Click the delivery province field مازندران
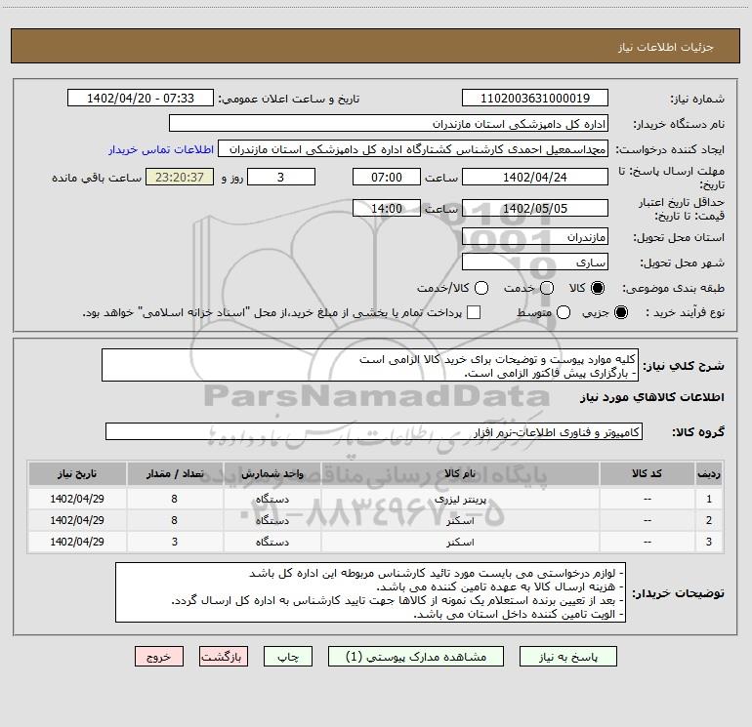The image size is (752, 727). point(535,237)
